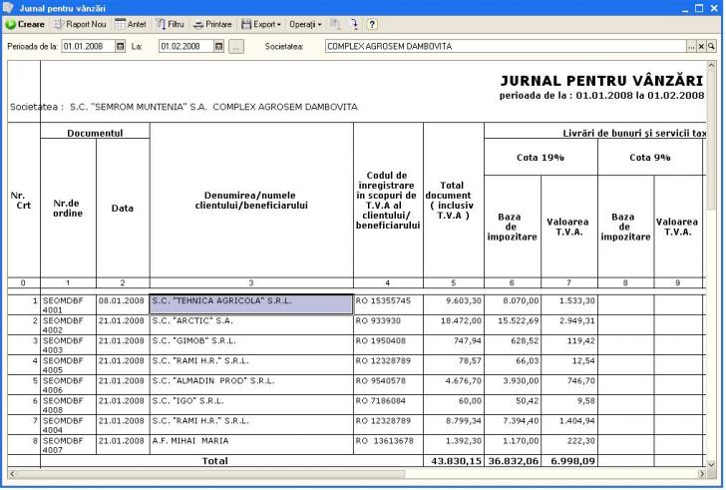The image size is (726, 490).
Task: Click base value 15.522,69
Action: pyautogui.click(x=513, y=324)
